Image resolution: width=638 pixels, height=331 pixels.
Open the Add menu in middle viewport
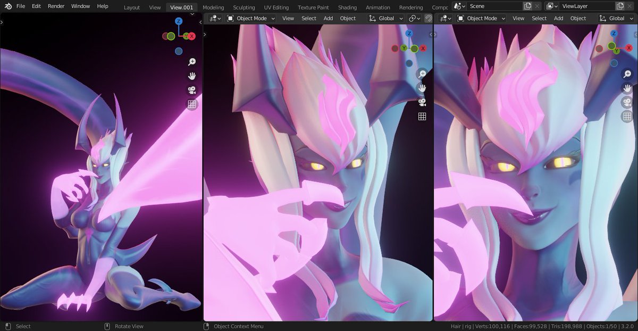click(x=328, y=18)
